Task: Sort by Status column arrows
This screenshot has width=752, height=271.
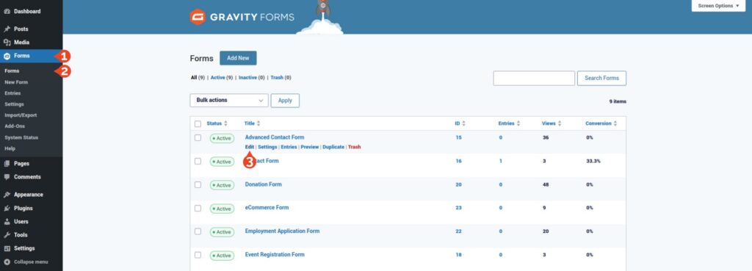Action: click(225, 123)
